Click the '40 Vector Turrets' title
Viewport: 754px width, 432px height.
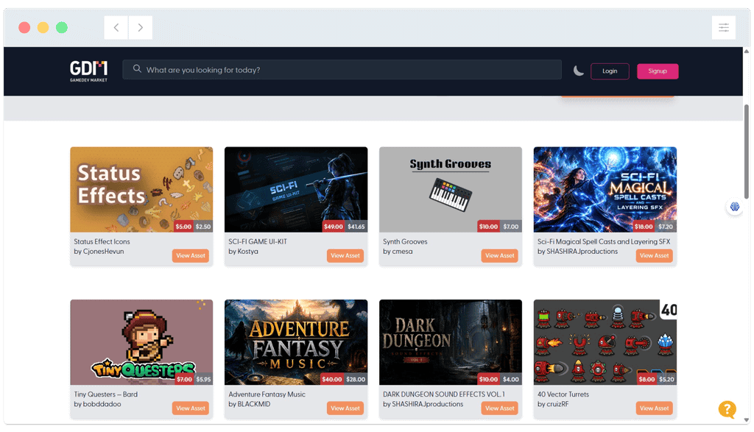pos(563,394)
